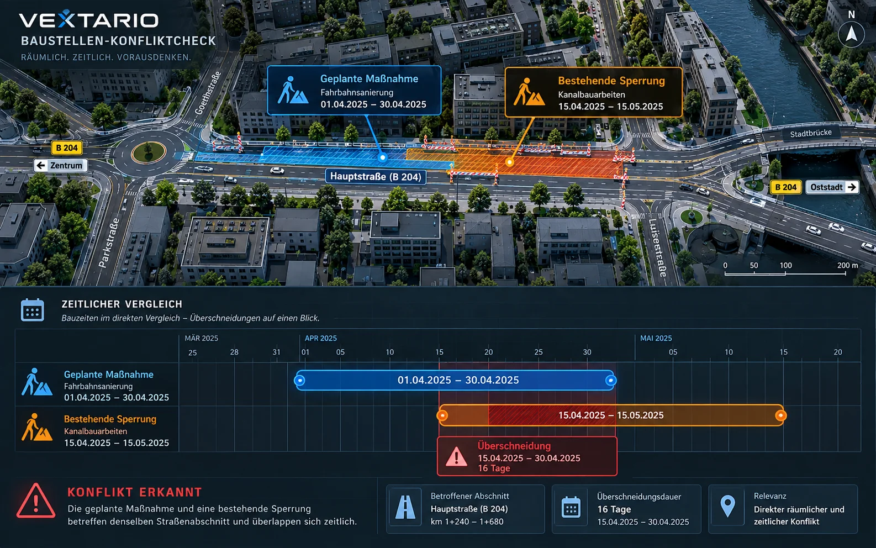Image resolution: width=876 pixels, height=548 pixels.
Task: Click the blue worker icon in the timeline Geplante Maßnahme row
Action: 36,382
